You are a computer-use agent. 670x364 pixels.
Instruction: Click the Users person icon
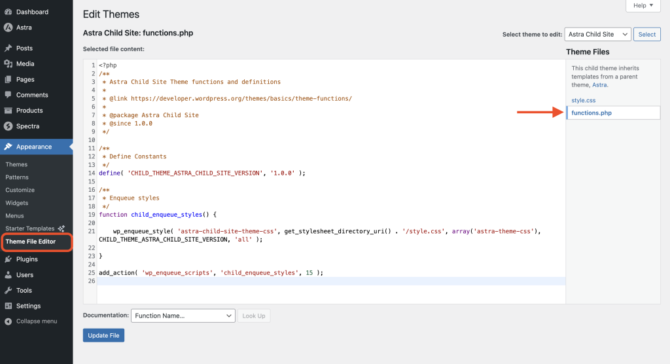(8, 275)
